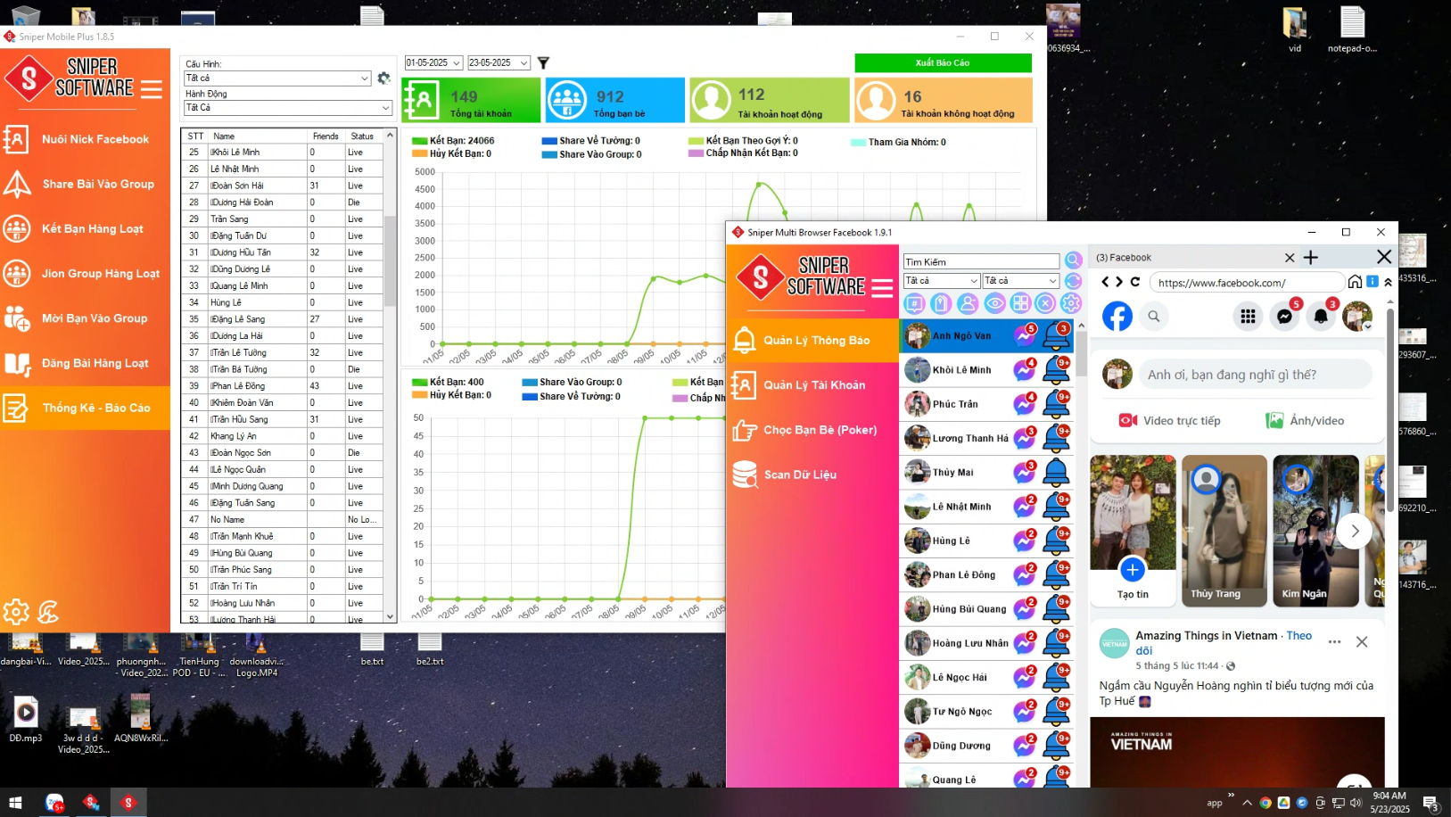Open Quản Lý Tài Khoản tab
The height and width of the screenshot is (817, 1451).
[812, 385]
